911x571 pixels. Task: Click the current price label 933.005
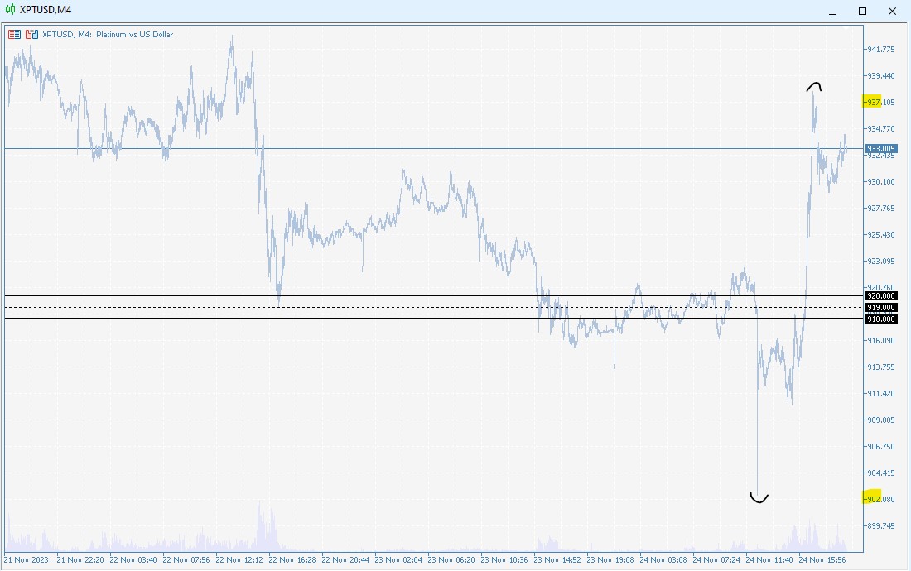pos(881,149)
